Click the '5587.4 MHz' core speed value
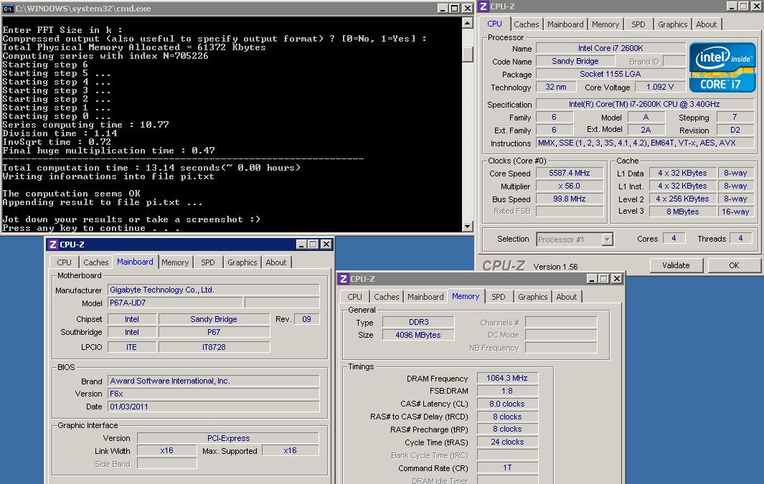 coord(570,174)
